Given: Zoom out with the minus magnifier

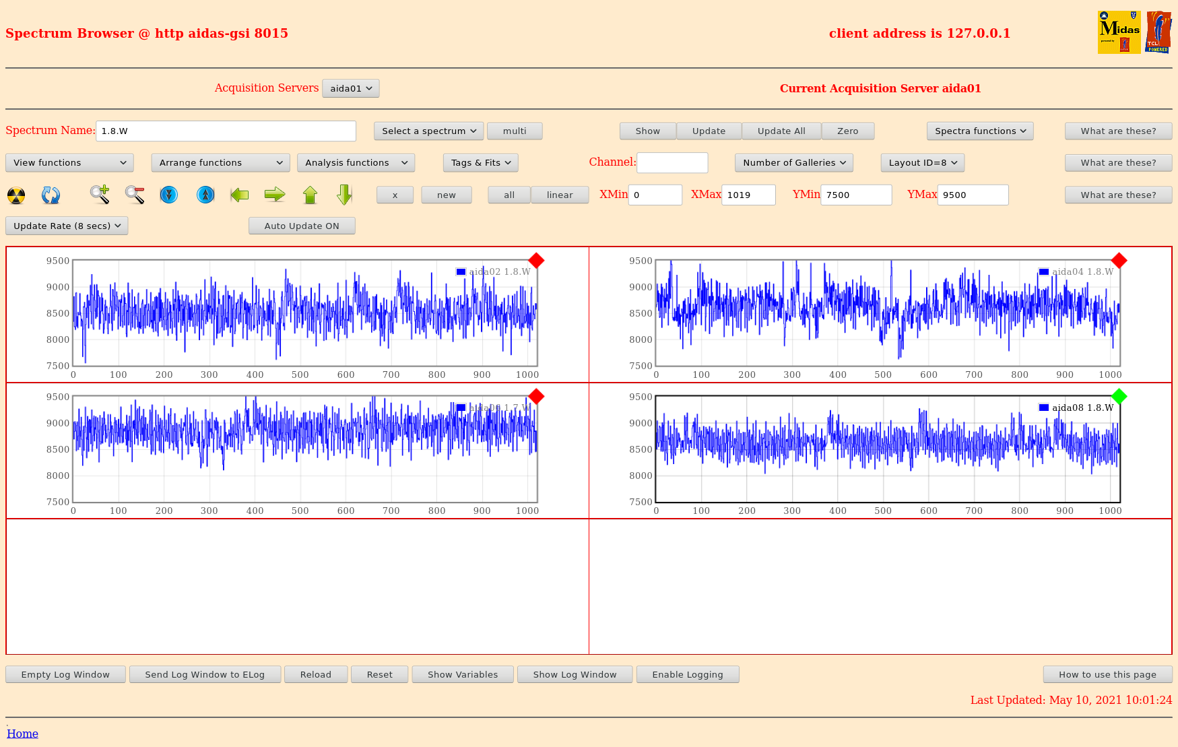Looking at the screenshot, I should [x=135, y=195].
